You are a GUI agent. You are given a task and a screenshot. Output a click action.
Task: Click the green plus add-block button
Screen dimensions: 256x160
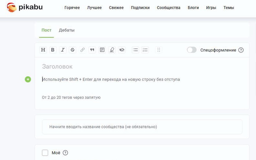click(x=28, y=79)
